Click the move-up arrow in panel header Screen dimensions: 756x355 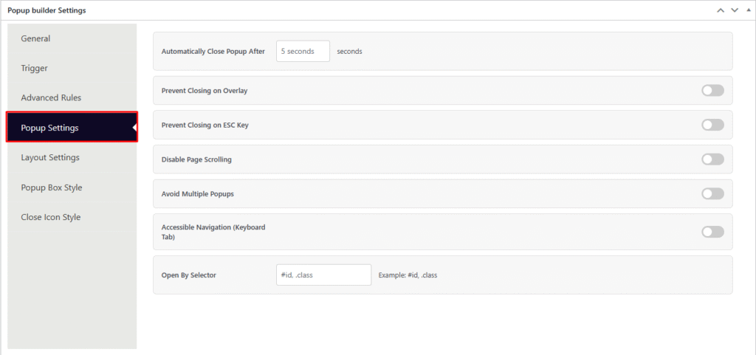click(720, 10)
